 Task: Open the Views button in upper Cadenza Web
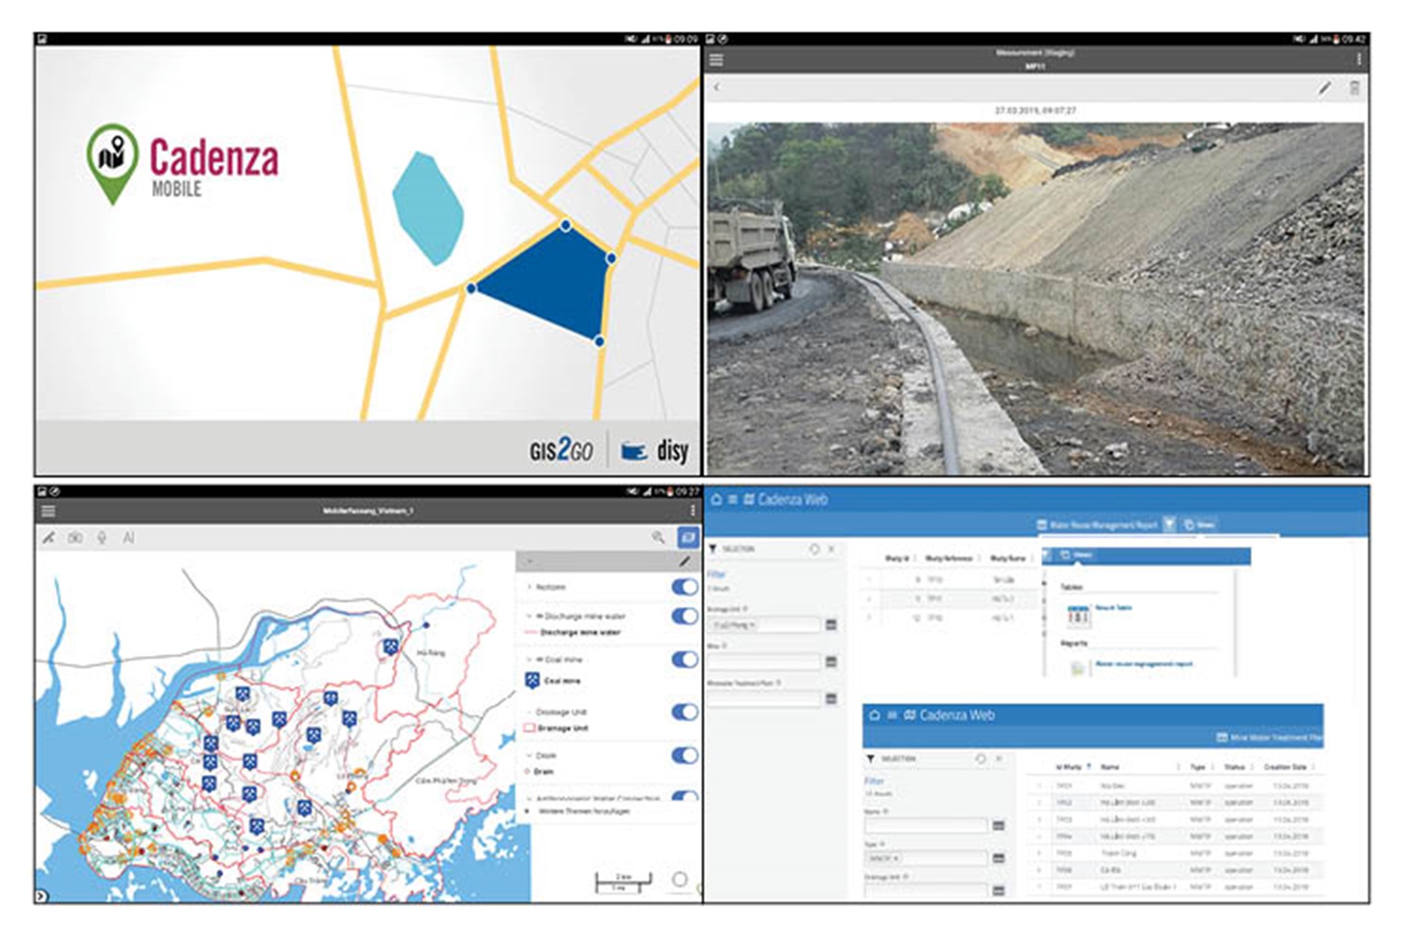(x=1200, y=525)
